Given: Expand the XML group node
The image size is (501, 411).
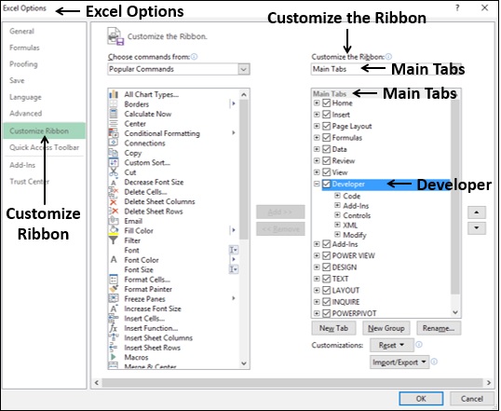Looking at the screenshot, I should [x=337, y=225].
